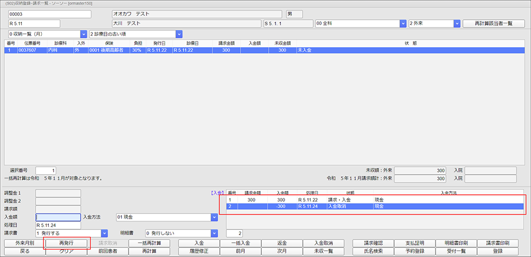Click the 請求書印刷 button
This screenshot has height=257, width=531.
coord(498,243)
